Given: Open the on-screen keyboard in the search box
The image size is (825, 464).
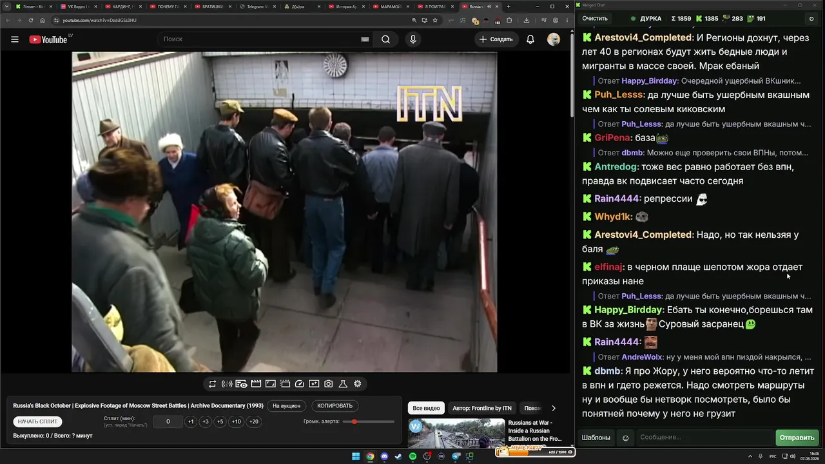Looking at the screenshot, I should click(365, 39).
